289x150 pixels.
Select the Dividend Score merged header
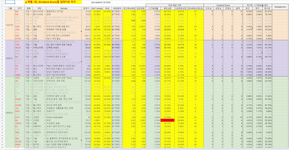[x=223, y=5]
